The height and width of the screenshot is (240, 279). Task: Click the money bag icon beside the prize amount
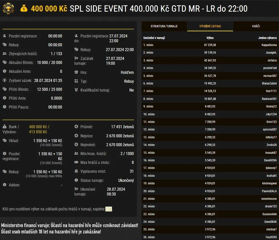[x=24, y=8]
